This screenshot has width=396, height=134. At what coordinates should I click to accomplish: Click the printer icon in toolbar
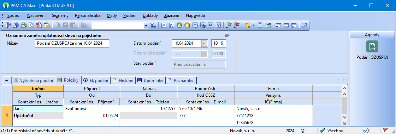(x=23, y=25)
